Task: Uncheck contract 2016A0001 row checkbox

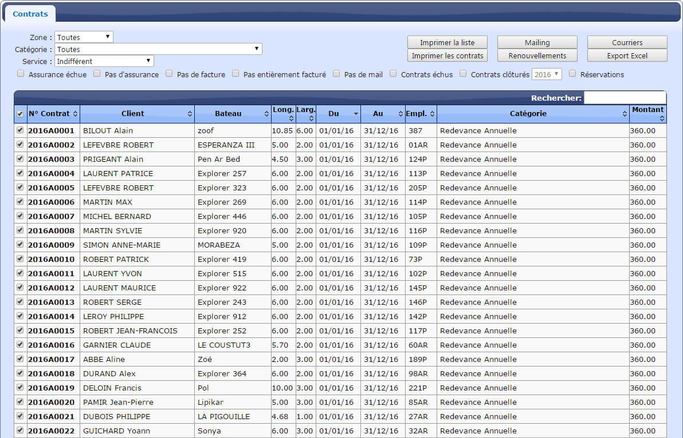Action: [20, 130]
